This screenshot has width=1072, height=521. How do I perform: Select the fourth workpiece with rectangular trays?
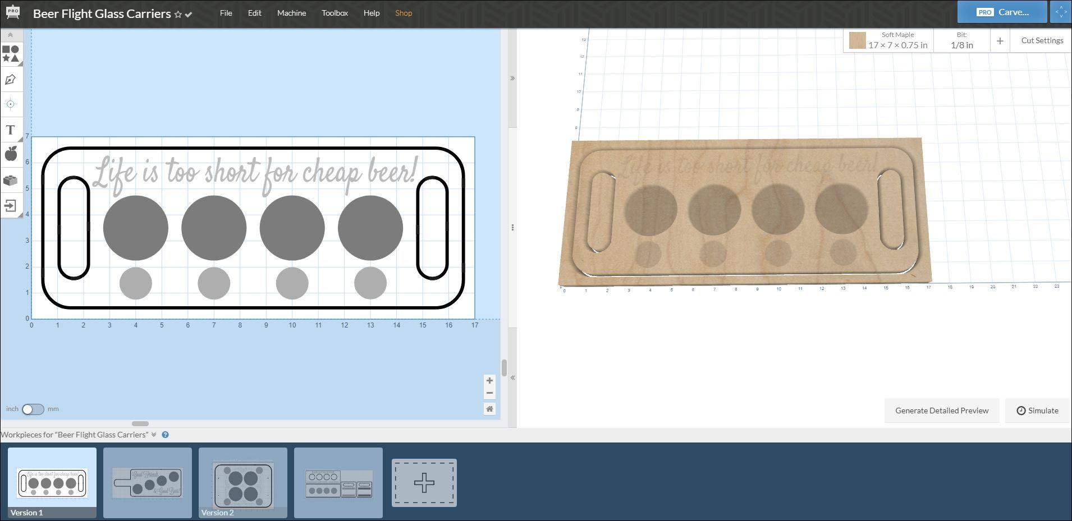338,482
